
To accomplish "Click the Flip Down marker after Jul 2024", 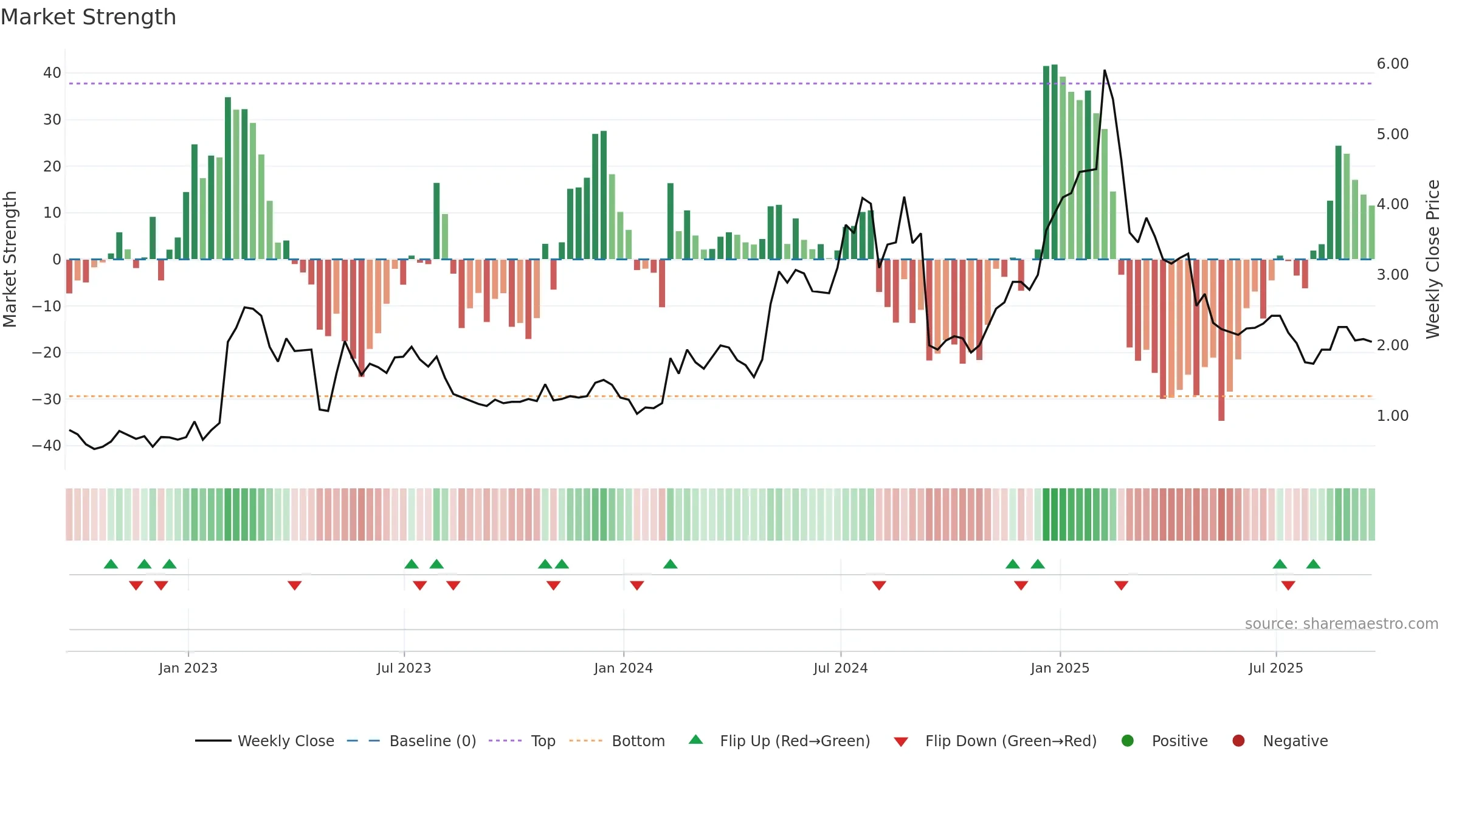I will click(879, 585).
